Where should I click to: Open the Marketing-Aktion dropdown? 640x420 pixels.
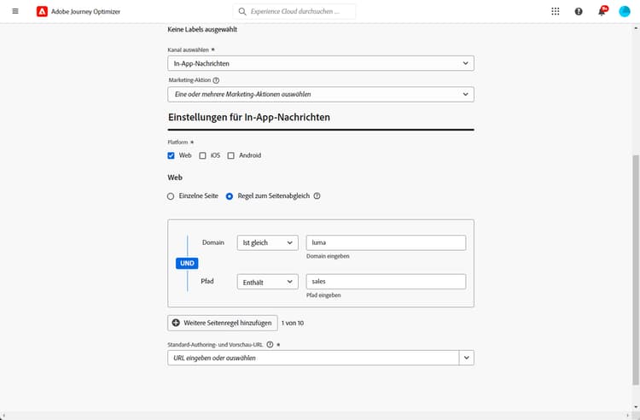pos(320,94)
